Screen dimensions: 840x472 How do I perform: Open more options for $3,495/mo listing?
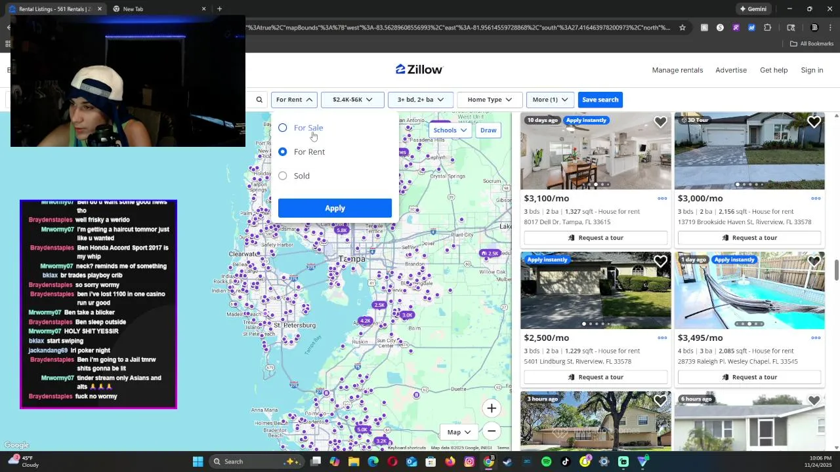pos(816,338)
